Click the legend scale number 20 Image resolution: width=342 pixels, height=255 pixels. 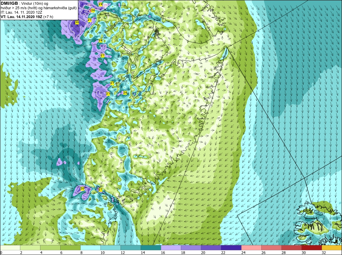[203, 253]
